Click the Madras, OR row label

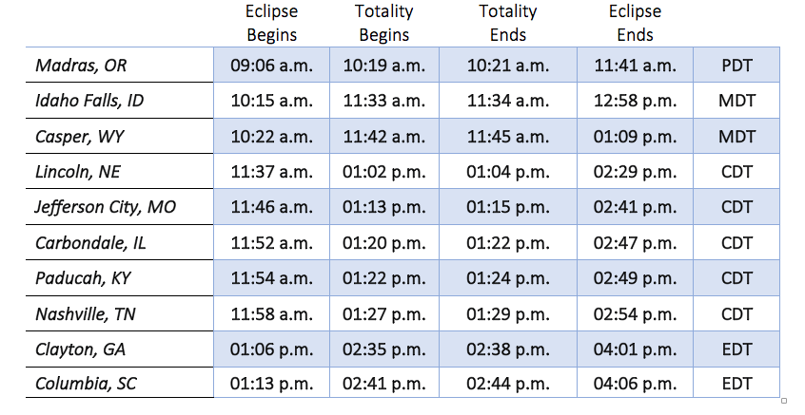point(81,66)
